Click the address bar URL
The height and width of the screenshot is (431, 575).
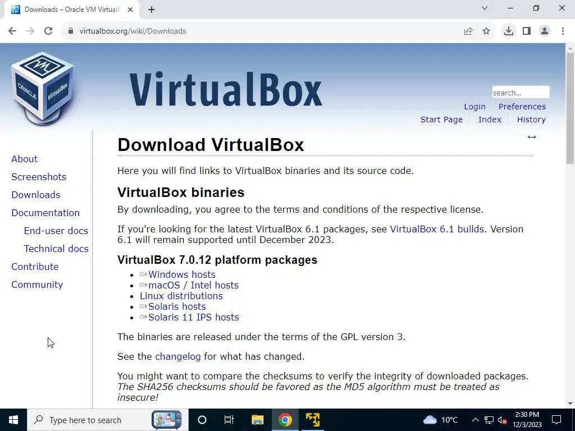click(x=133, y=31)
